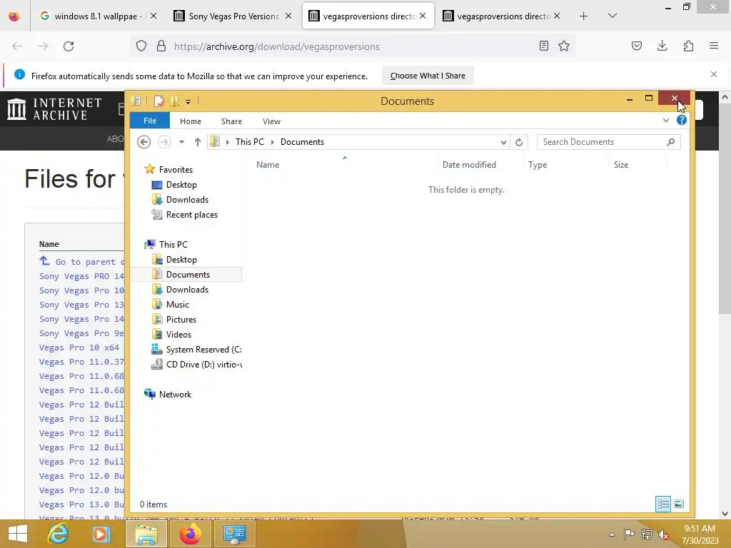The width and height of the screenshot is (731, 548).
Task: Open System Reserved (C:) drive
Action: [203, 350]
